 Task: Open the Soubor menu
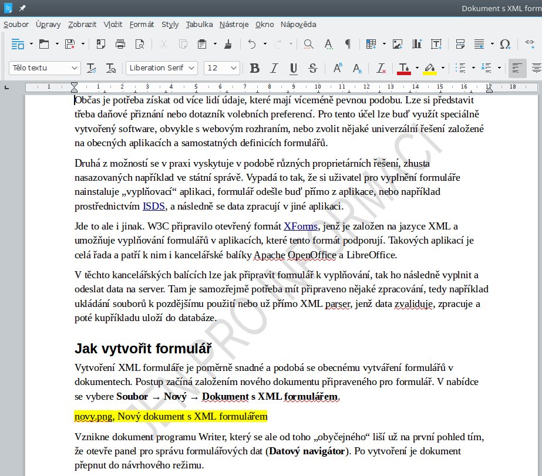pos(16,25)
